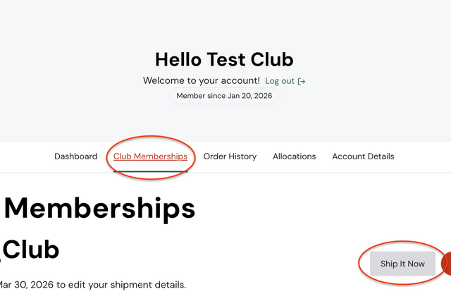Open the Order History tab
The height and width of the screenshot is (301, 451).
point(230,156)
